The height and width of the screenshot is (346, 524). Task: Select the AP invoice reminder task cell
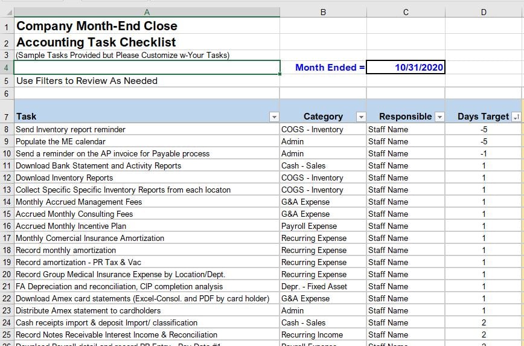[x=147, y=153]
